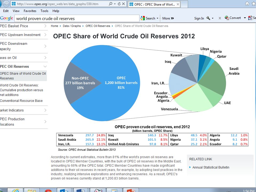Image resolution: width=256 pixels, height=192 pixels.
Task: Open Conventional Resource Base link
Action: [21, 101]
